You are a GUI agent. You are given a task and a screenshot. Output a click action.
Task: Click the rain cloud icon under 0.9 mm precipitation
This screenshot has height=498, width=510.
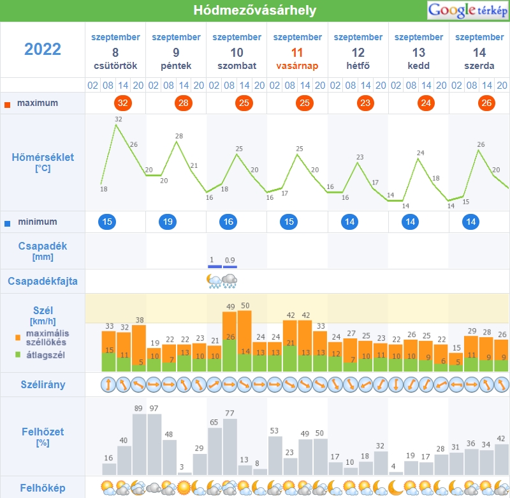pyautogui.click(x=229, y=281)
